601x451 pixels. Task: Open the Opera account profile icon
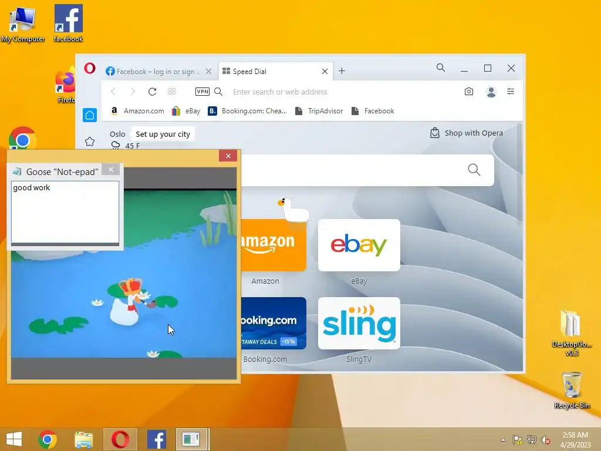tap(491, 92)
